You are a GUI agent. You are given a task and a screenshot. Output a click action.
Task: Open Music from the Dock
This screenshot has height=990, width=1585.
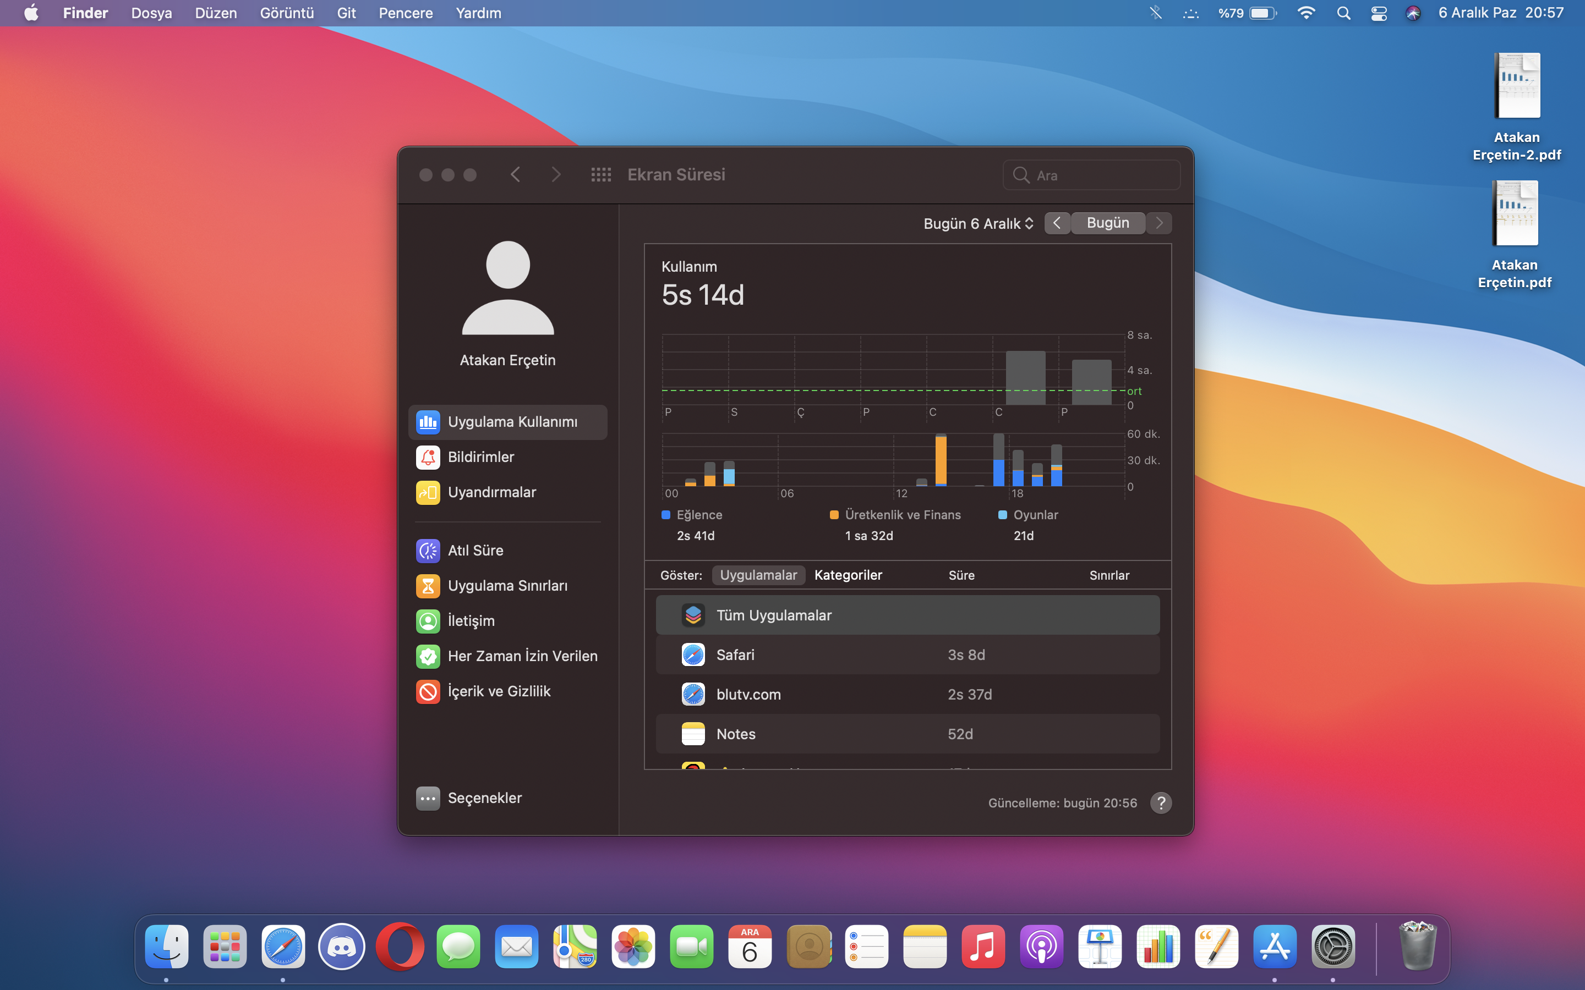pos(983,946)
